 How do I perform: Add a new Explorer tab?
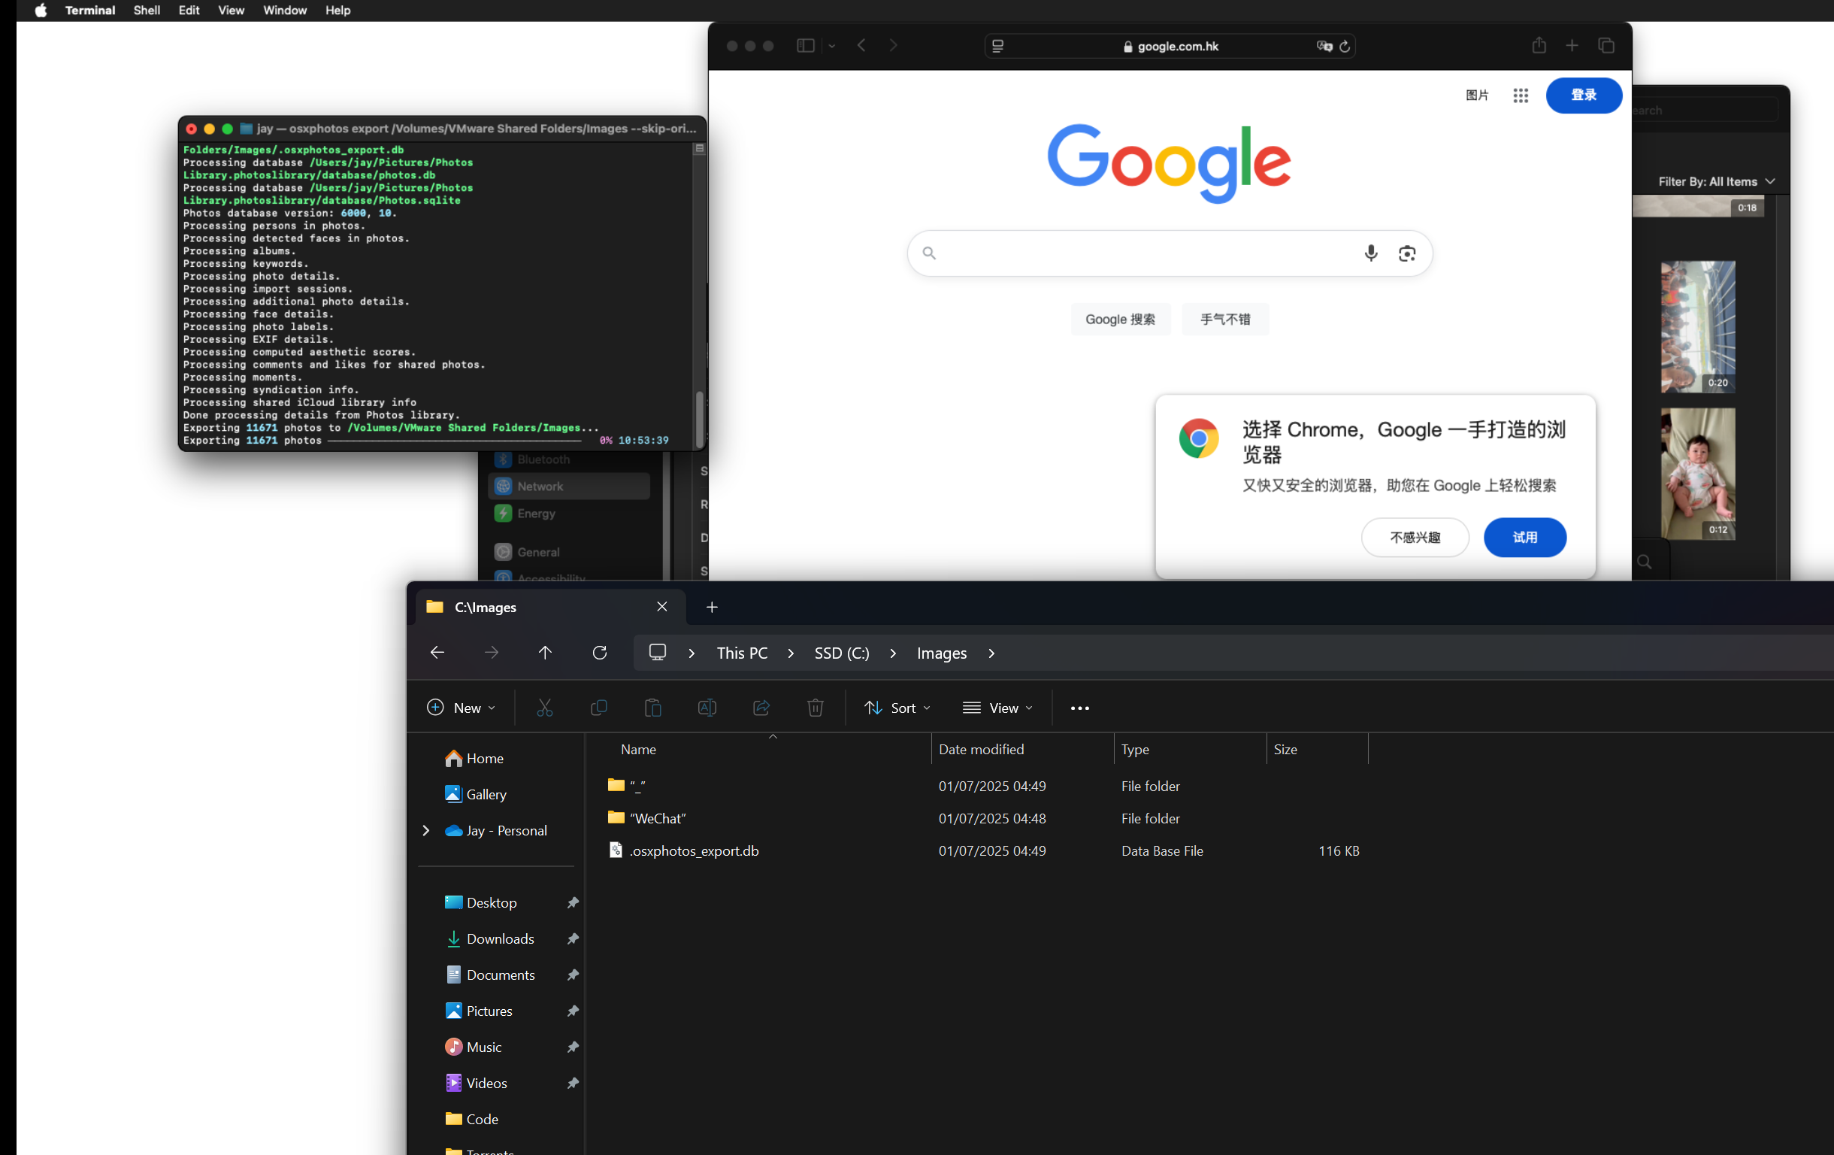[711, 608]
